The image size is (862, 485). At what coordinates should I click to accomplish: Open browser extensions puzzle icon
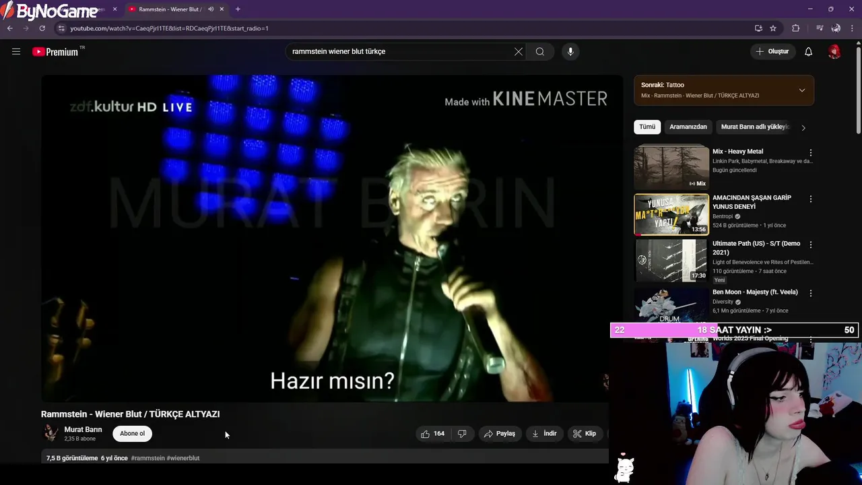point(796,28)
